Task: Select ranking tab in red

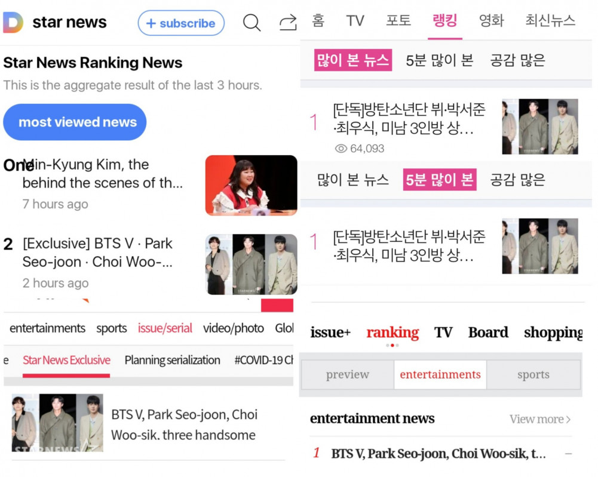Action: [x=392, y=332]
